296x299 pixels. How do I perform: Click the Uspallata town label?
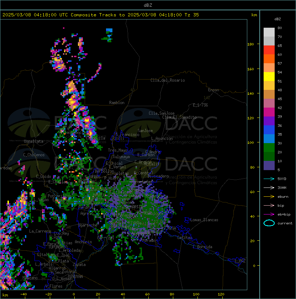point(33,141)
